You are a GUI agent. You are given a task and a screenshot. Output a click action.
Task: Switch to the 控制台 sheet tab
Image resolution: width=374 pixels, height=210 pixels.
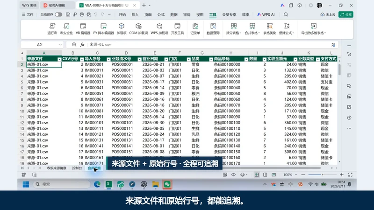point(77,168)
